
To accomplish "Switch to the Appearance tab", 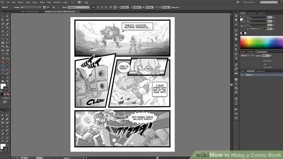I will [x=260, y=71].
